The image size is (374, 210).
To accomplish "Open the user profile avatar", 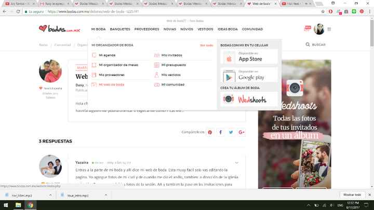I will click(x=319, y=29).
